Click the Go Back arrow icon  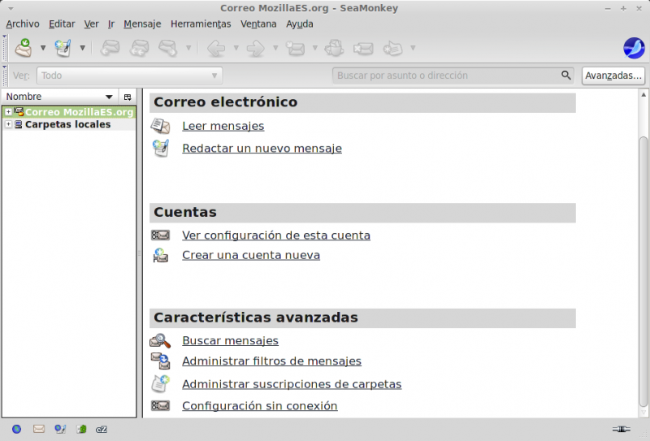216,48
